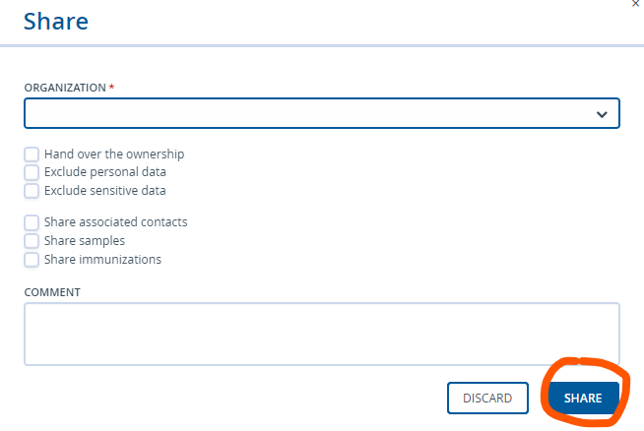Click inside the Comment text area
The height and width of the screenshot is (431, 644).
coord(322,334)
